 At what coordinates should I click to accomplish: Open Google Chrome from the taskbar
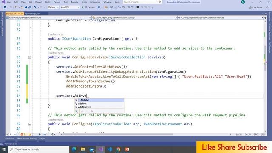point(118,149)
